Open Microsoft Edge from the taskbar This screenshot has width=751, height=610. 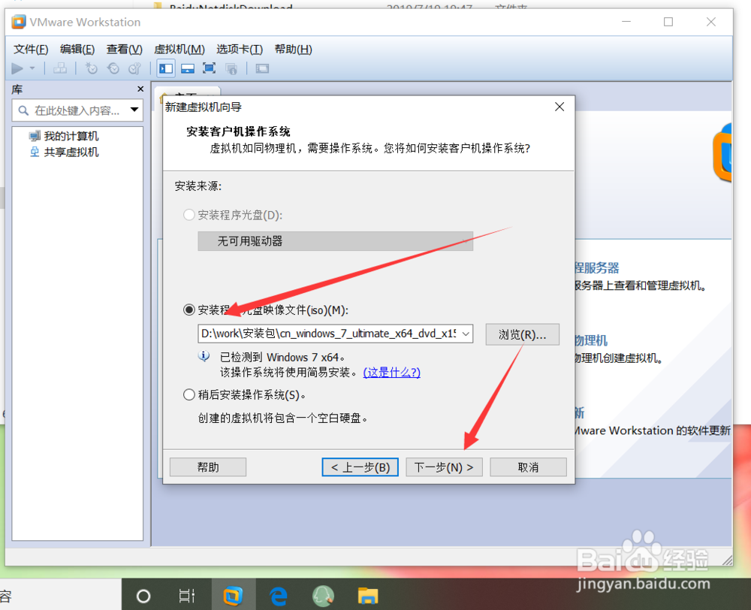[278, 594]
